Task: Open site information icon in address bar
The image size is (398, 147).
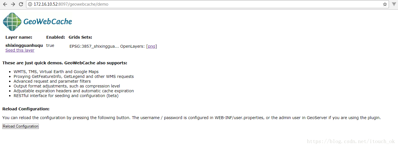Action: (x=30, y=4)
